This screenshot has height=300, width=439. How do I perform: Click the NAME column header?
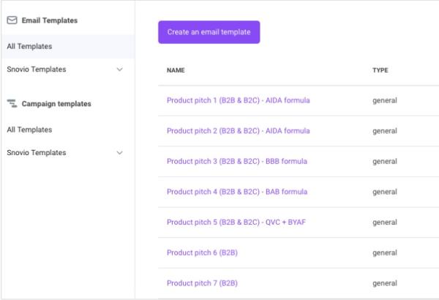(x=176, y=70)
